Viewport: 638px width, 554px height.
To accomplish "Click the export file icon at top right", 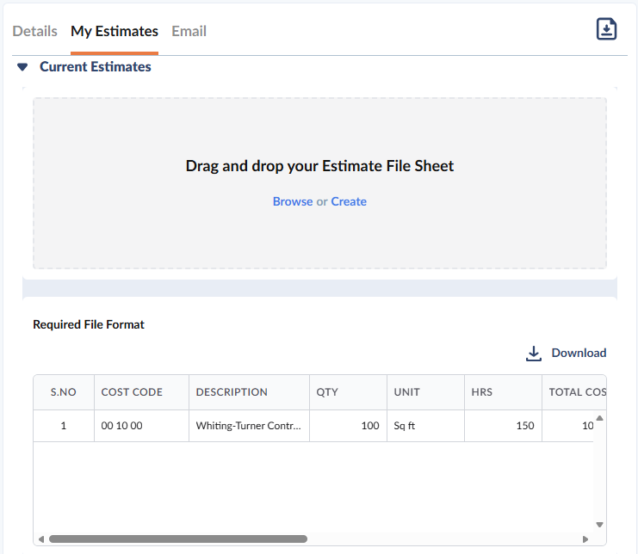I will click(606, 29).
